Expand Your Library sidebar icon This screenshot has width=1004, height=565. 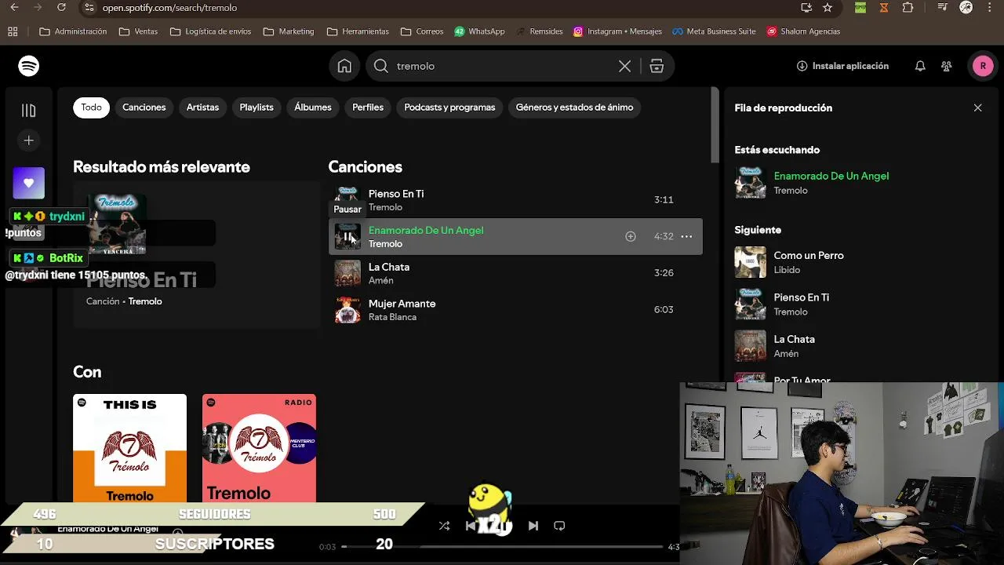point(29,111)
